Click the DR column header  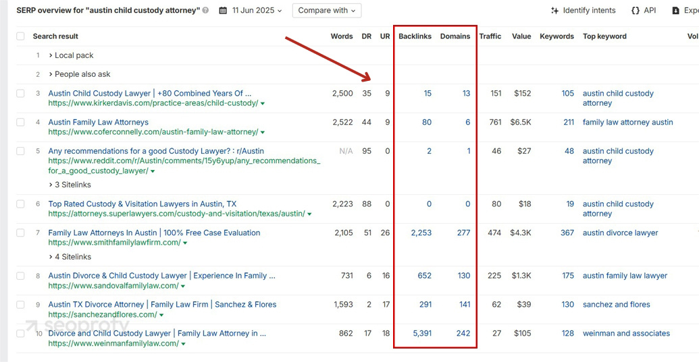367,36
